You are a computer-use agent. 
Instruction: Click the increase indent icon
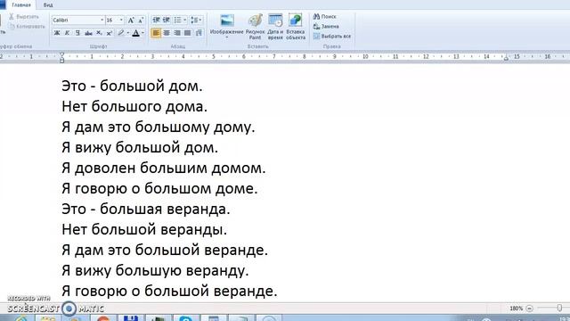pyautogui.click(x=167, y=20)
